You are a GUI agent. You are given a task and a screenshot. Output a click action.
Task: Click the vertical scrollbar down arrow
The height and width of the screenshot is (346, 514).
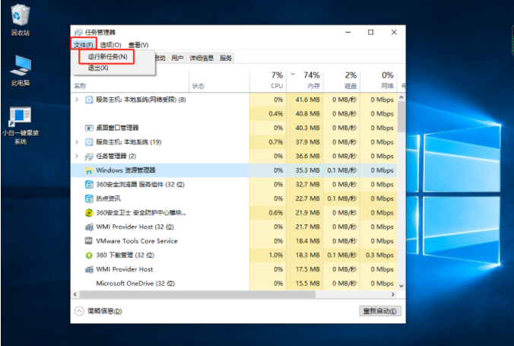pyautogui.click(x=401, y=286)
